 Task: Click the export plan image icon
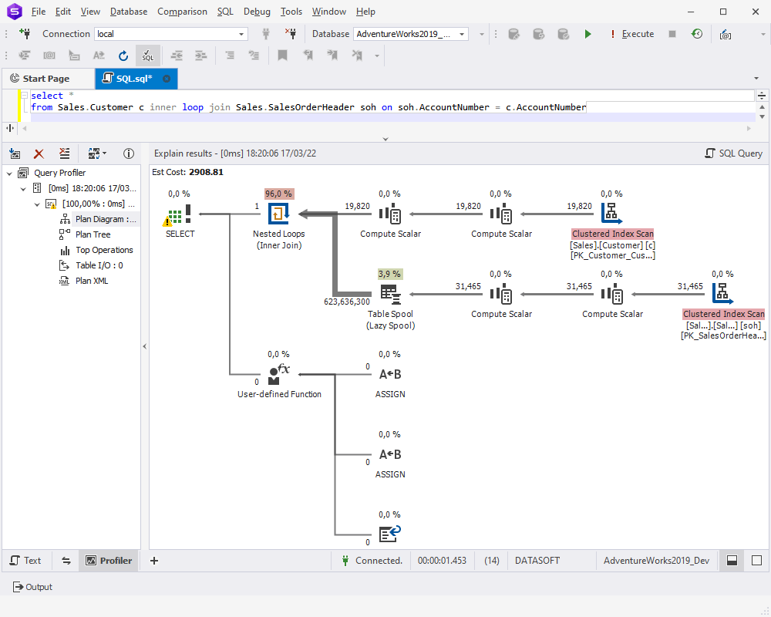15,153
